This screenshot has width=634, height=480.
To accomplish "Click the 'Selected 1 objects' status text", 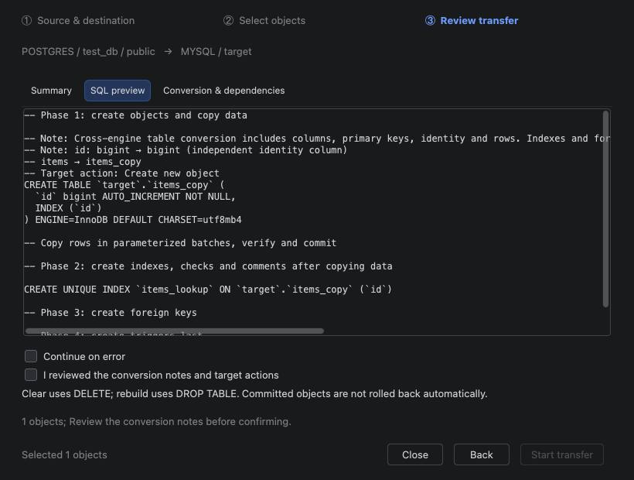I will click(64, 455).
